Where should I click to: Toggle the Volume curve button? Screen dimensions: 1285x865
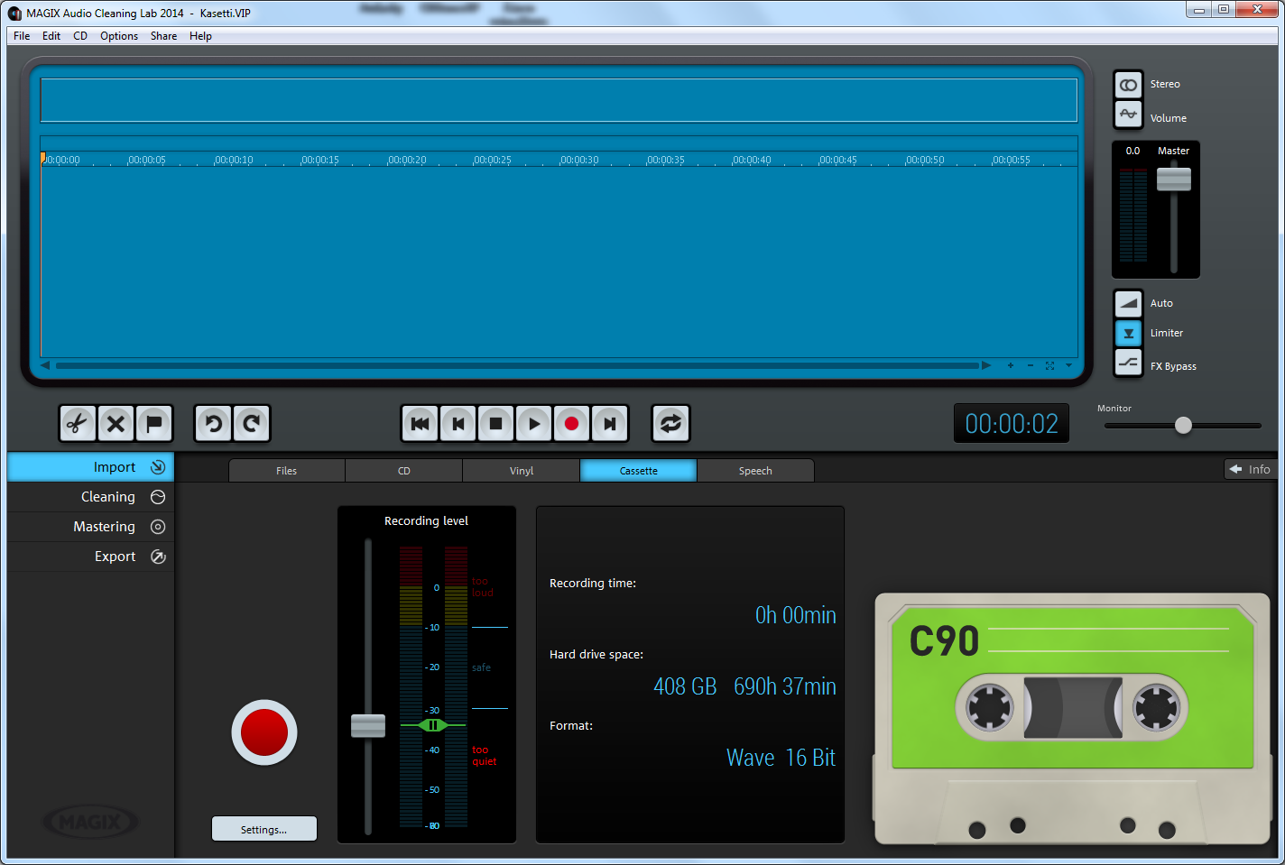pos(1128,115)
